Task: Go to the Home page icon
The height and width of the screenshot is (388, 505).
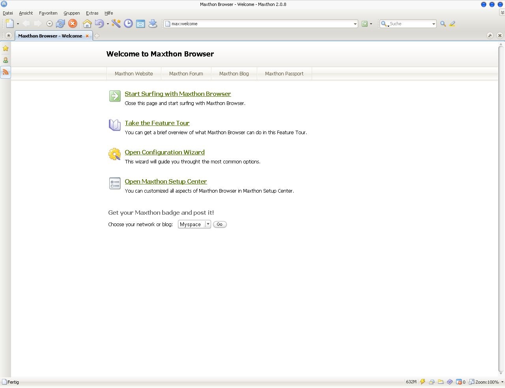Action: [87, 24]
